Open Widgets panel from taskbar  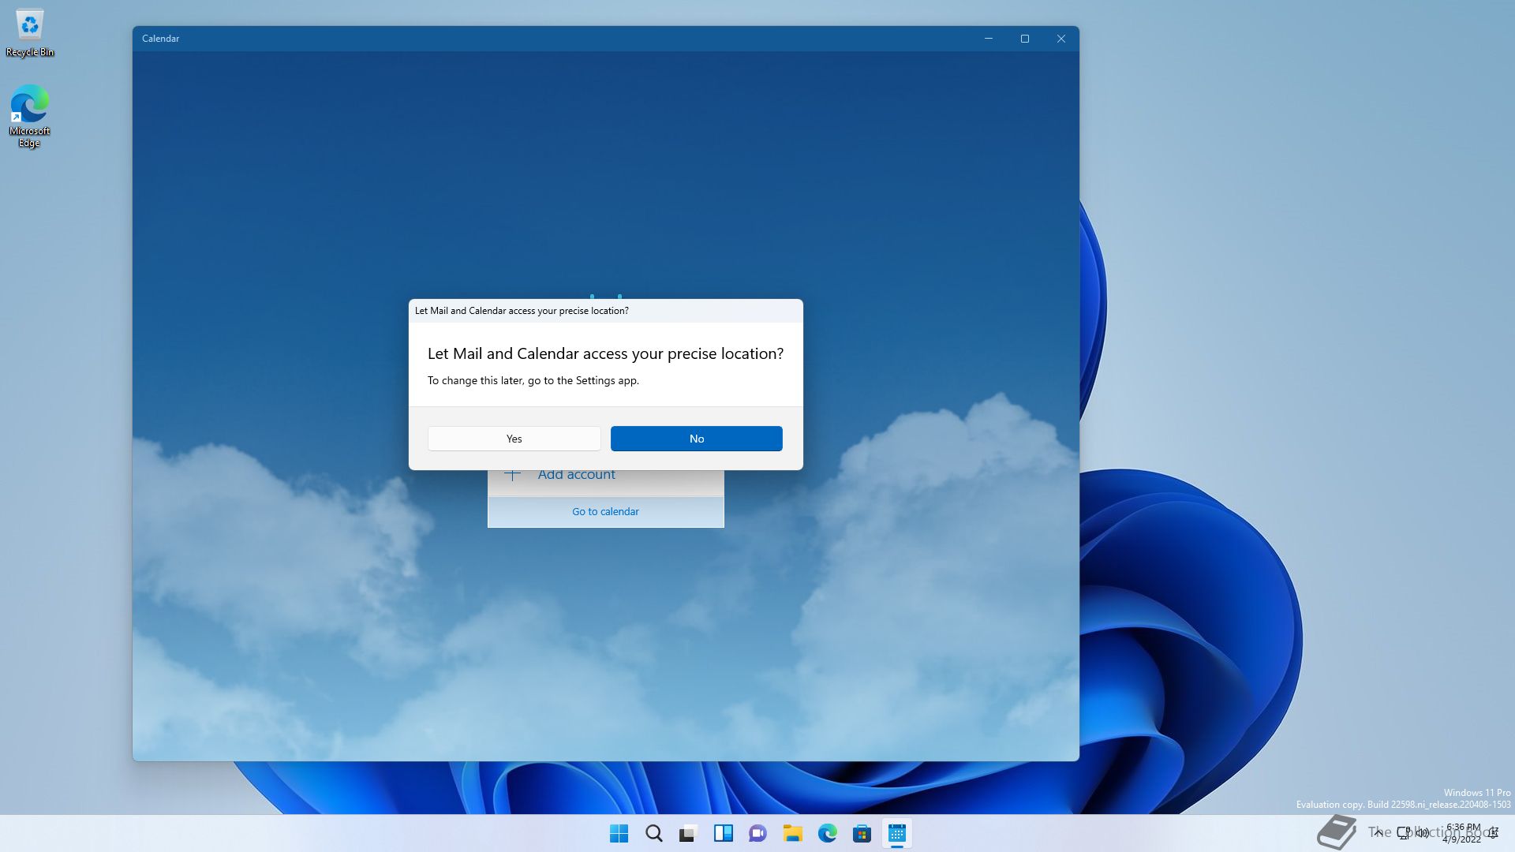click(723, 833)
